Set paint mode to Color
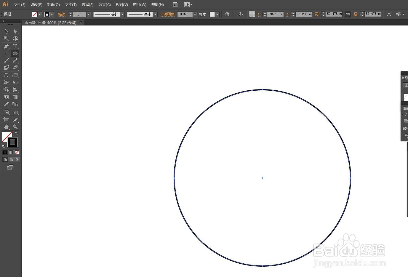The image size is (408, 277). pos(5,152)
